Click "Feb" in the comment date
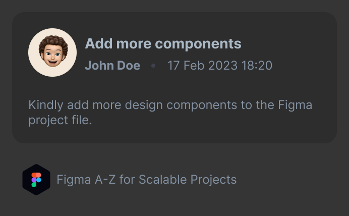This screenshot has height=216, width=349. (194, 66)
